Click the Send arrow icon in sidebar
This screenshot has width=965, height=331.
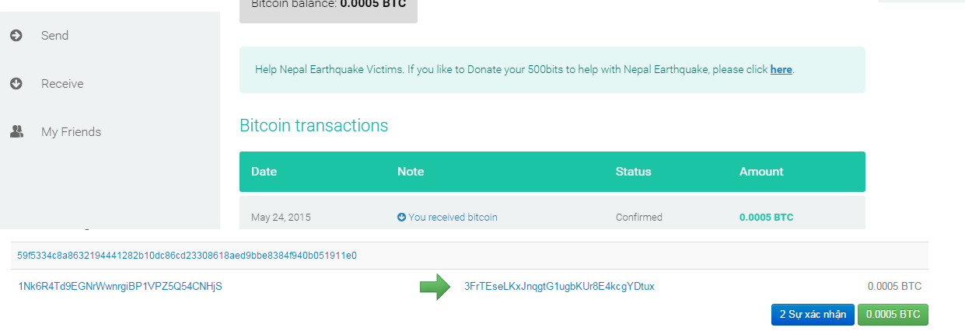coord(16,36)
